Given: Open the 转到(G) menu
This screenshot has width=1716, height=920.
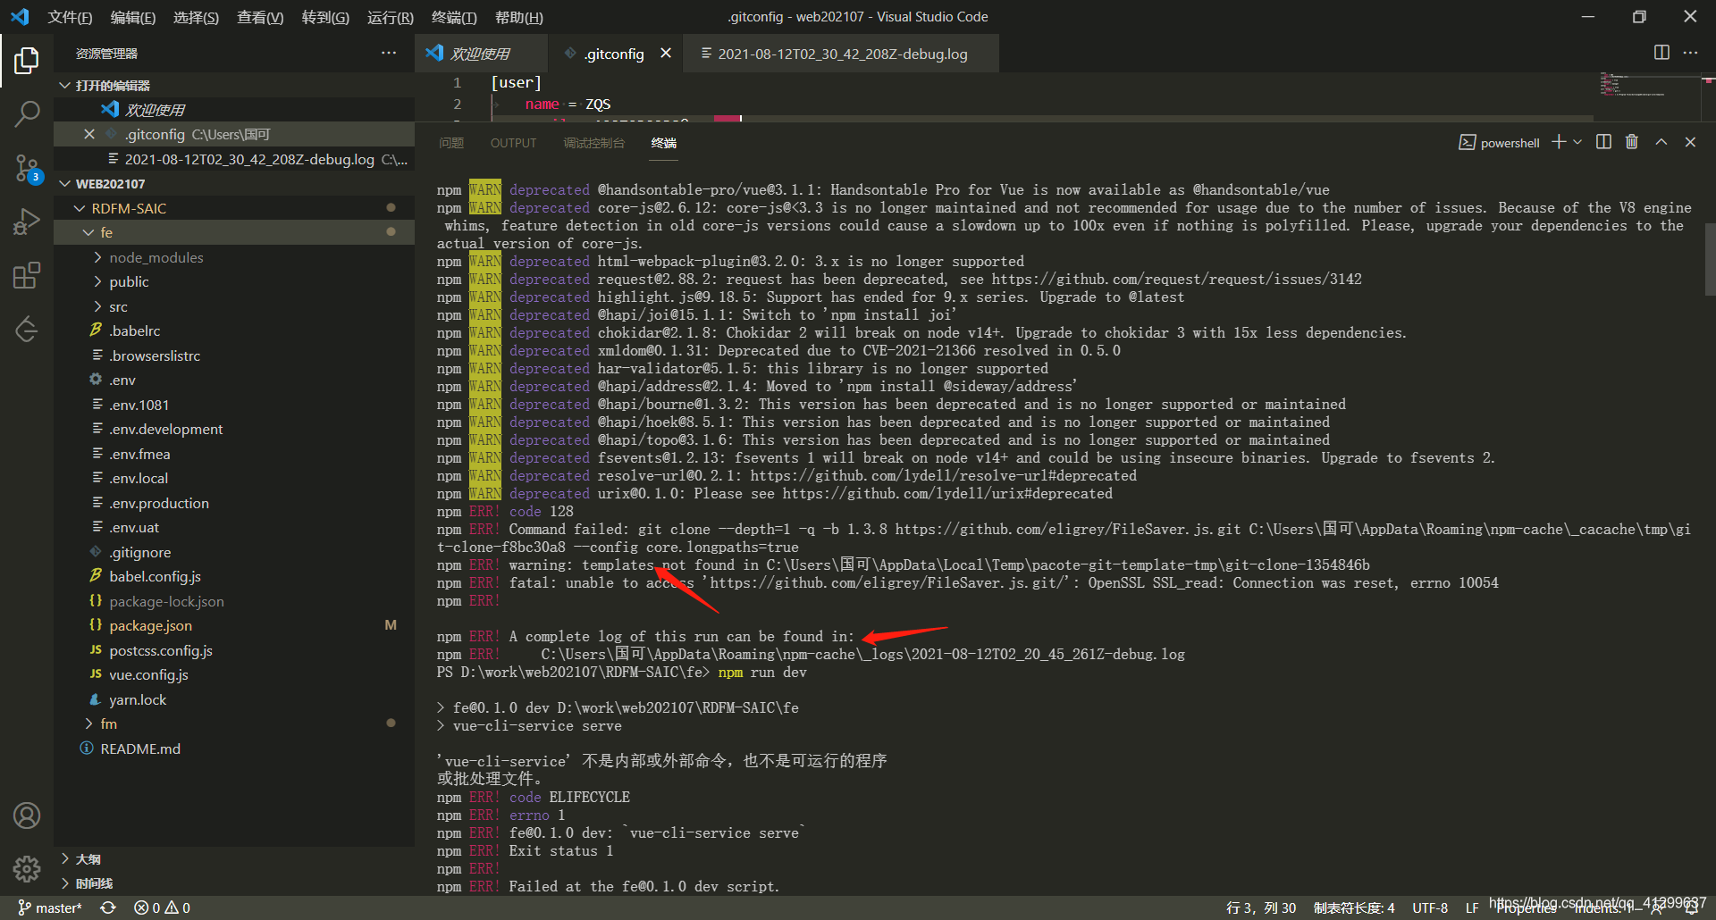Looking at the screenshot, I should pos(325,17).
